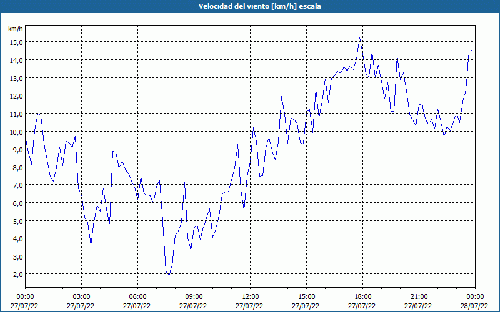Select the '5,0' y-axis value
This screenshot has width=500, height=312.
(18, 221)
